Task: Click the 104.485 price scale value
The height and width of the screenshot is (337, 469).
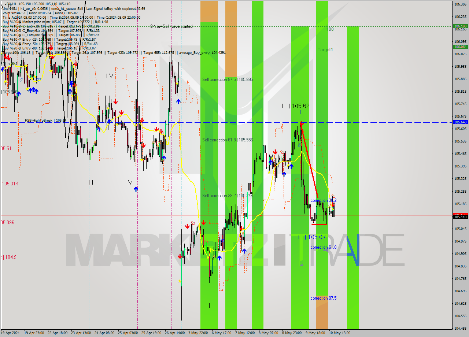Action: point(460,328)
